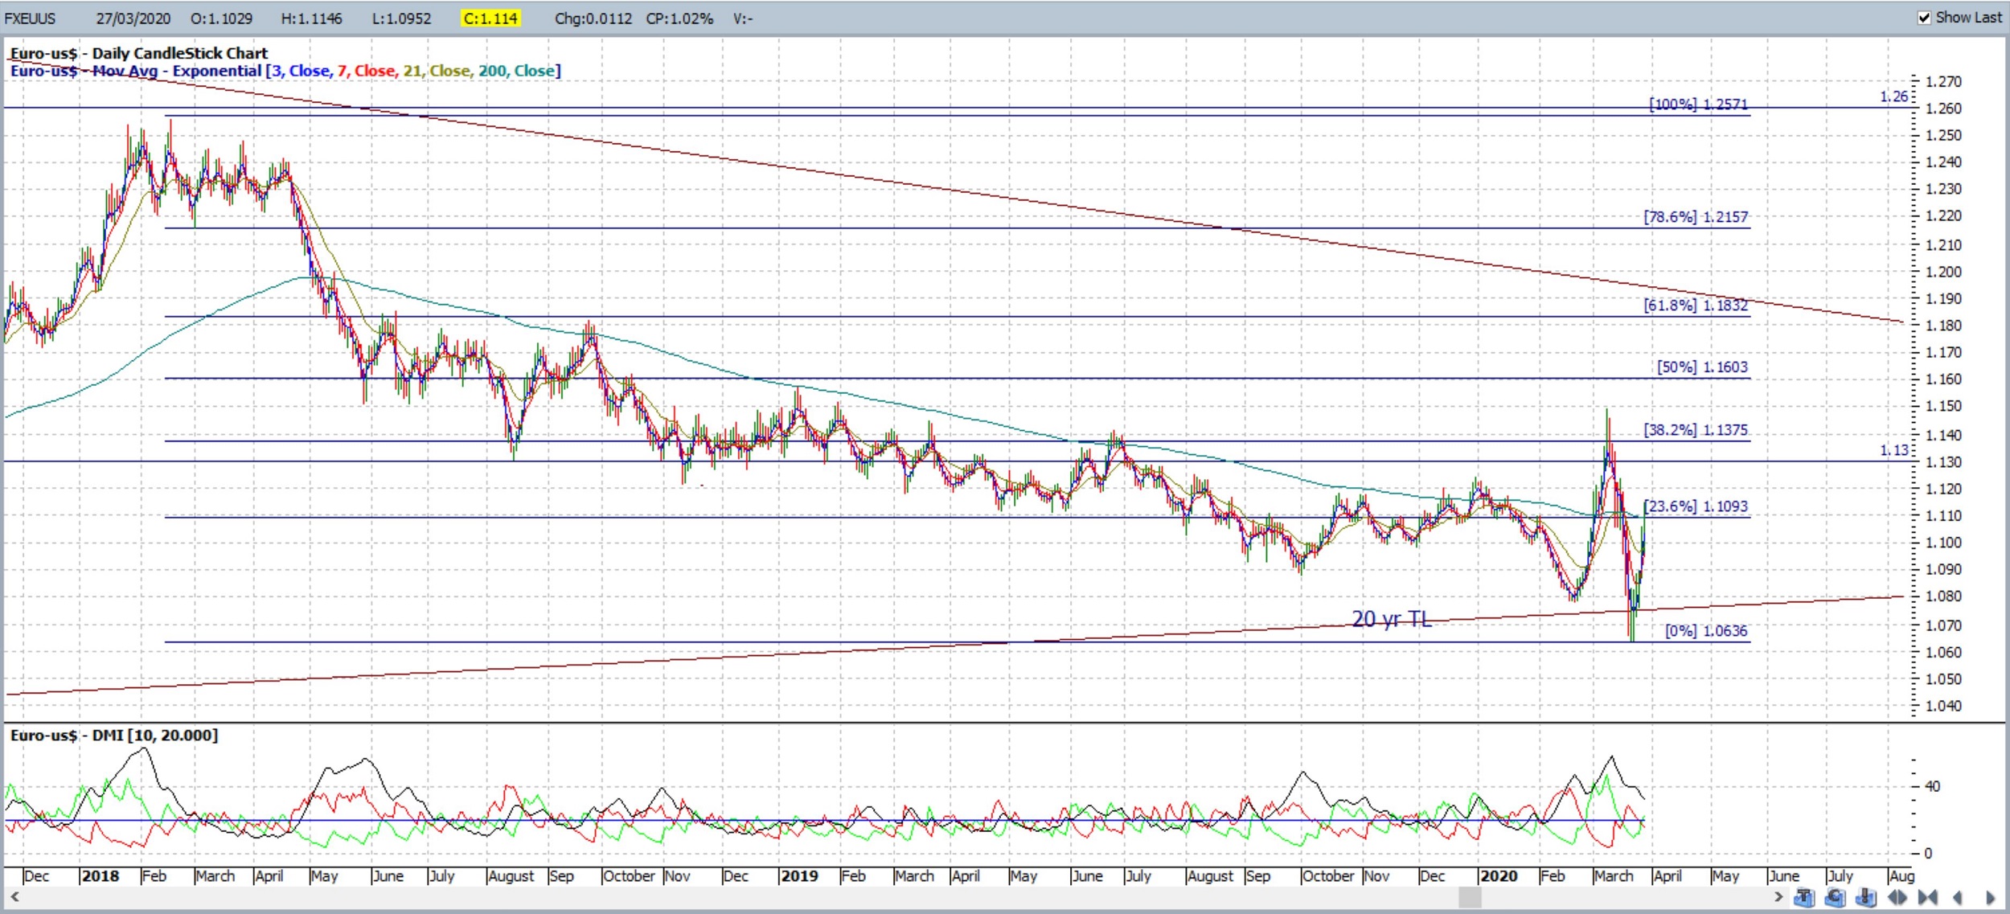Click the single right arrow shift icon
Viewport: 2010px width, 914px height.
coord(1990,897)
